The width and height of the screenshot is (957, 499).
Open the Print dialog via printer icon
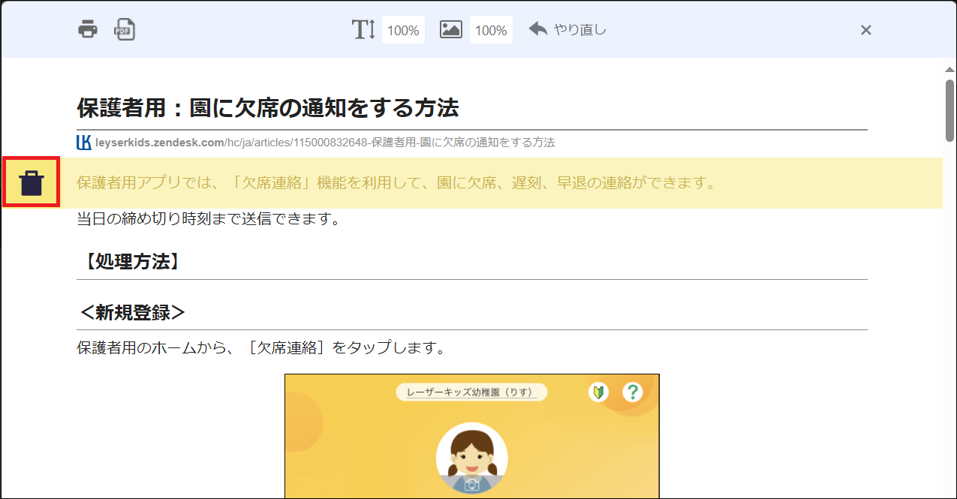point(88,29)
